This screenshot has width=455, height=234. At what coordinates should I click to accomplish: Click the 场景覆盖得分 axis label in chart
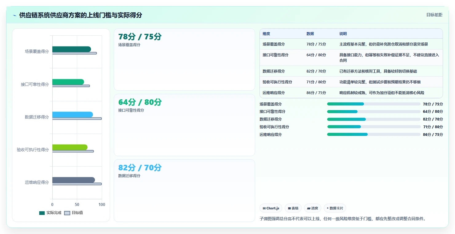(37, 51)
